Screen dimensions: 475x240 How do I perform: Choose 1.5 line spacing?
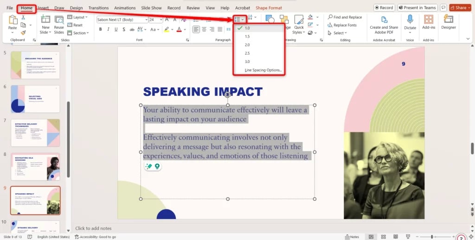click(x=259, y=36)
